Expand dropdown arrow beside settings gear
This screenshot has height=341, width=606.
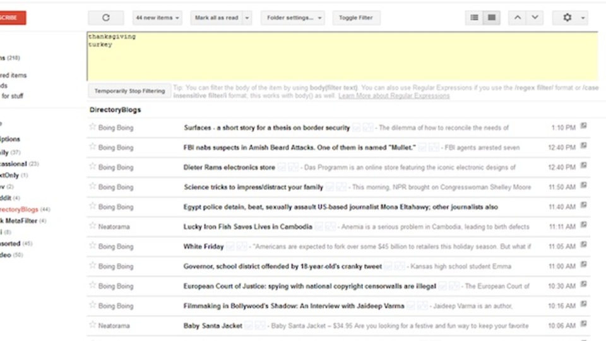click(583, 18)
